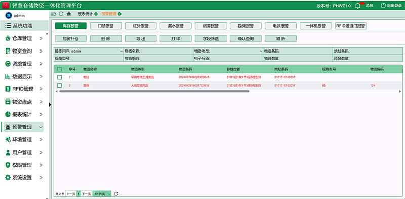The image size is (405, 199).
Task: Click the 用户管理 person icon
Action: click(8, 152)
